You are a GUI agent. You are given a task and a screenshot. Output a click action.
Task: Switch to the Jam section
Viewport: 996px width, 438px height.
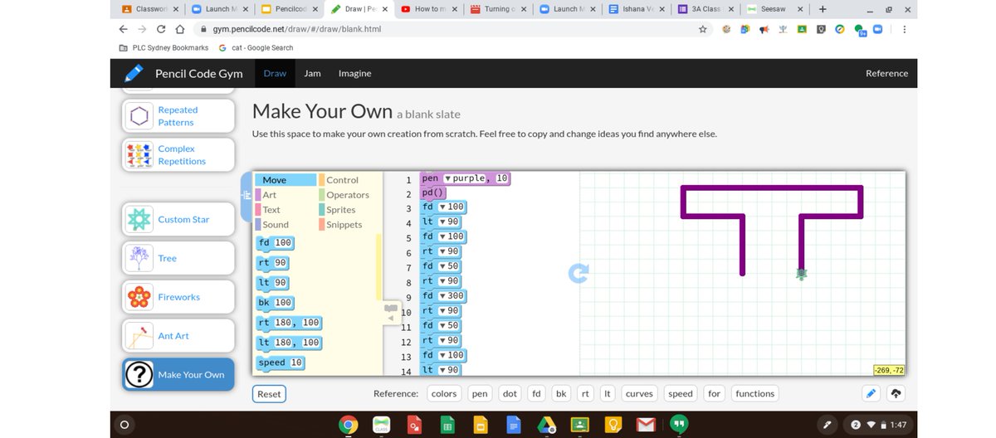point(312,73)
